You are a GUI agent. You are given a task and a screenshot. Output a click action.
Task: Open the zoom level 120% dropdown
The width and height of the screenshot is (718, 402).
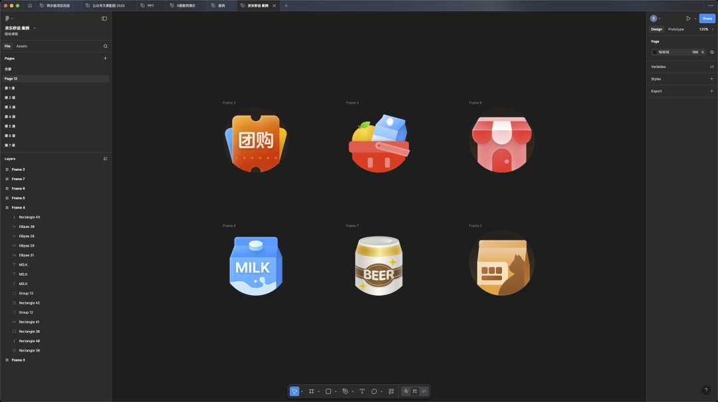pos(705,29)
